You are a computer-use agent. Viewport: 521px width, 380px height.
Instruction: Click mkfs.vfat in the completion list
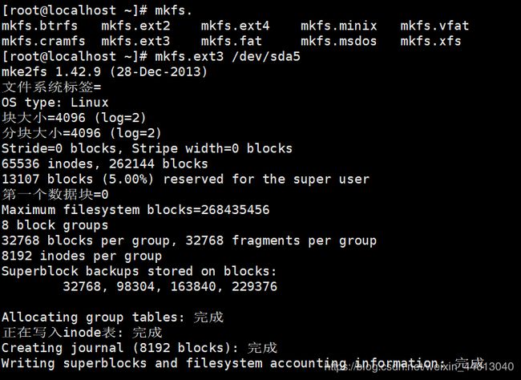[x=434, y=26]
